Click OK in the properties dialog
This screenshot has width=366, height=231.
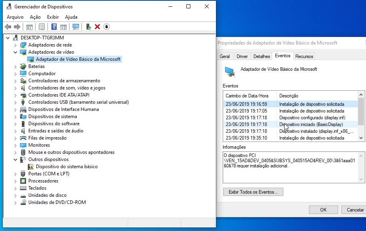(x=323, y=210)
